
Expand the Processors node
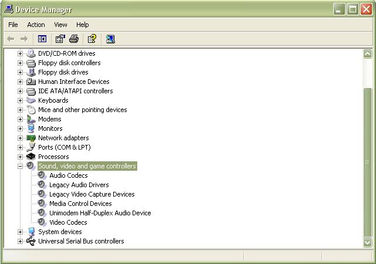click(x=20, y=157)
